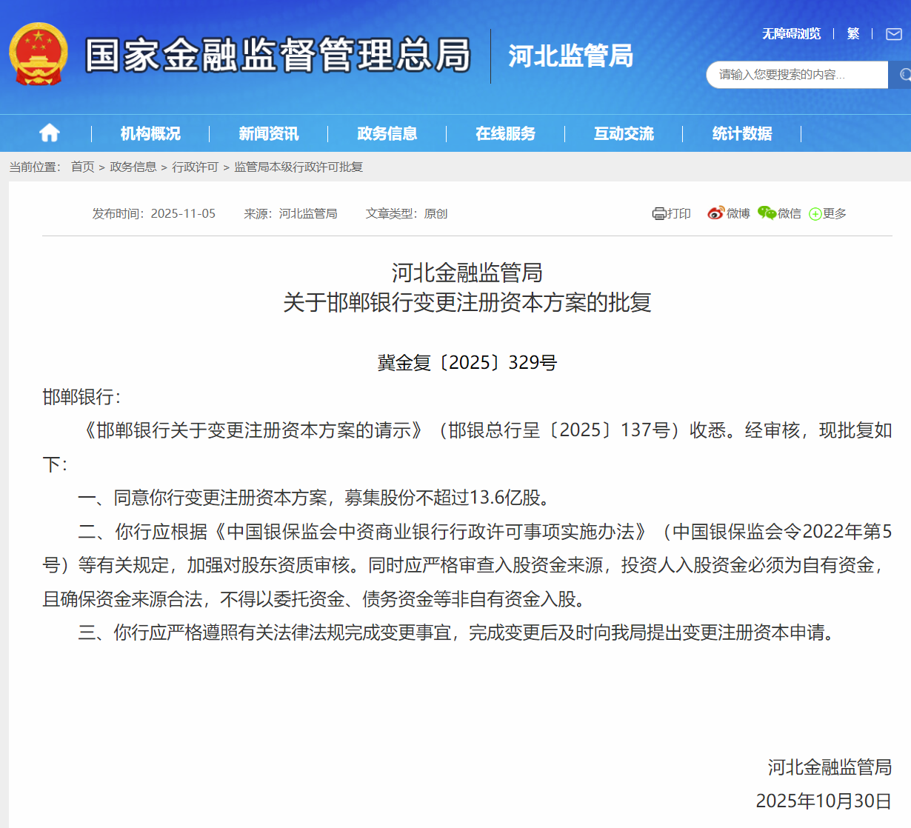
Task: Open 监管局本级行政许可批复 breadcrumb link
Action: coord(298,167)
